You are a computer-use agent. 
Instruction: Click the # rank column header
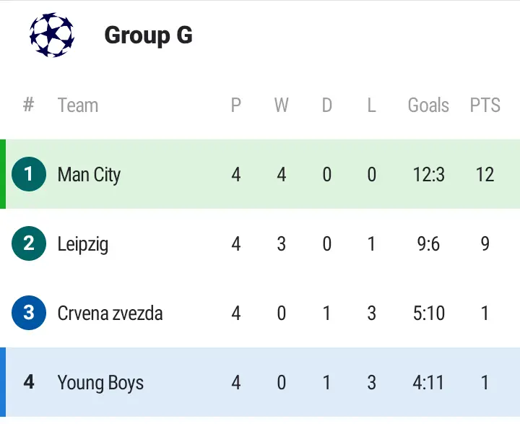point(29,105)
